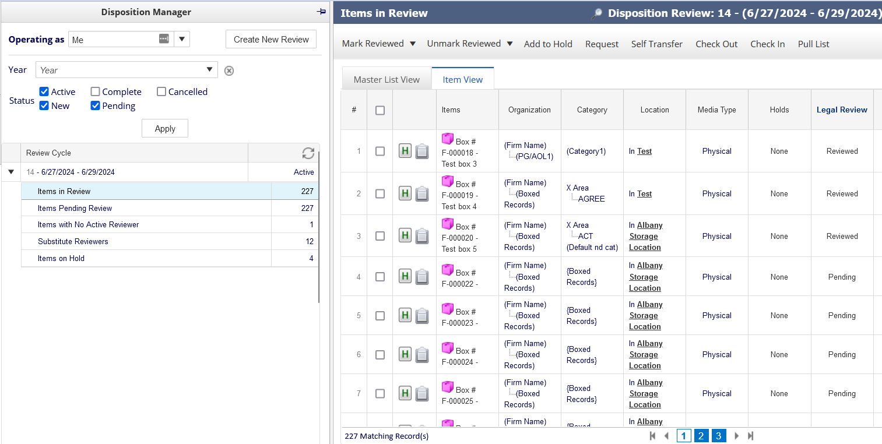Click the Create New Review button
882x444 pixels.
tap(271, 39)
